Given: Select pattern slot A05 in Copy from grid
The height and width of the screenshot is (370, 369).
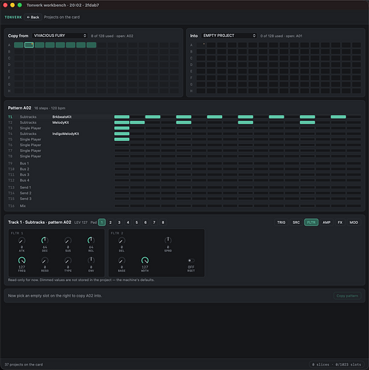Looking at the screenshot, I should click(60, 45).
